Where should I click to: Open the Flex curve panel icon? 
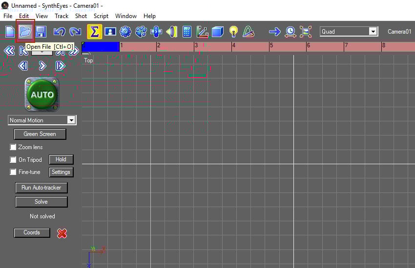(x=248, y=32)
